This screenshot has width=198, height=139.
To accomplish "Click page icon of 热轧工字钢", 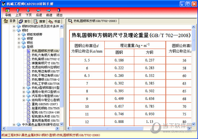I will 29,83.
